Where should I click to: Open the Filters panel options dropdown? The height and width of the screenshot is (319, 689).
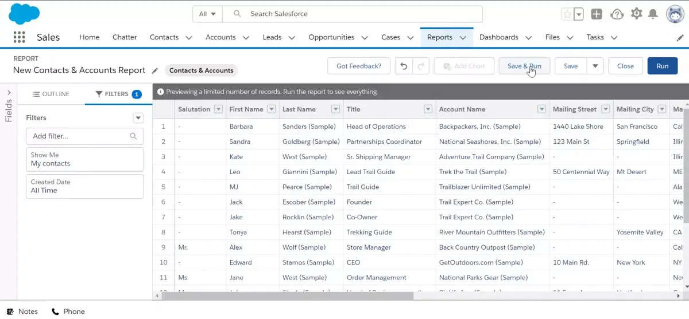(138, 118)
